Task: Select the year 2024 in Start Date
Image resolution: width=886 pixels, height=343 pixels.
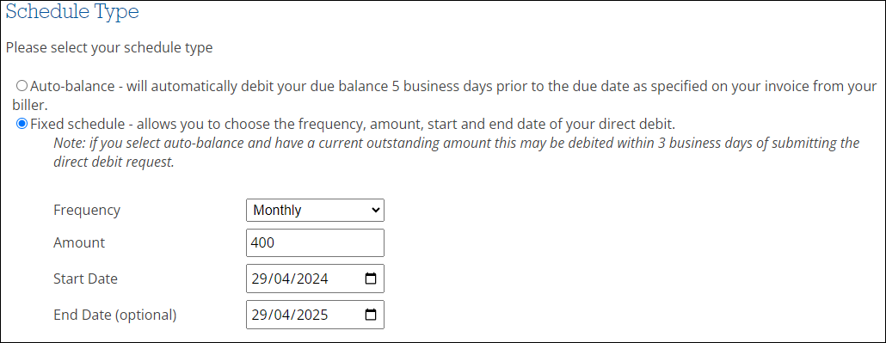Action: click(312, 279)
